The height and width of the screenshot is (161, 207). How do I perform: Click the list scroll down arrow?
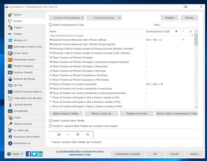[x=196, y=107]
